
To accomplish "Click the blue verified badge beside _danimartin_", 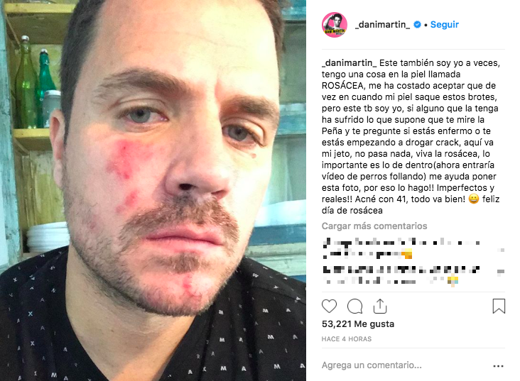I will 418,25.
